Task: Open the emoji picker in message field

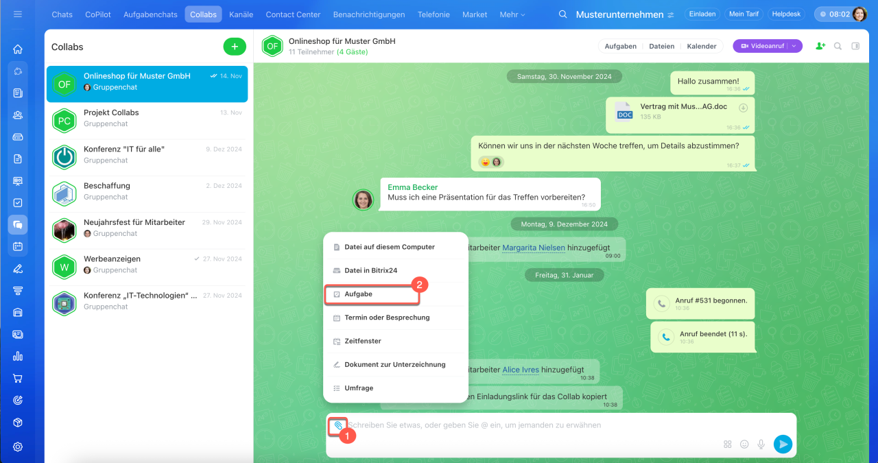Action: click(744, 444)
